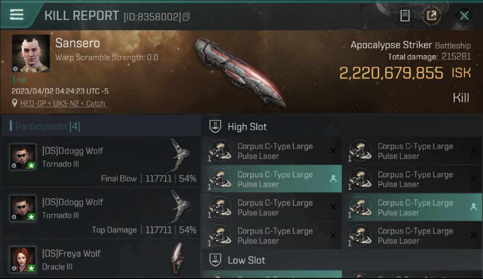This screenshot has height=279, width=483.
Task: Open the hamburger menu icon
Action: pos(17,15)
